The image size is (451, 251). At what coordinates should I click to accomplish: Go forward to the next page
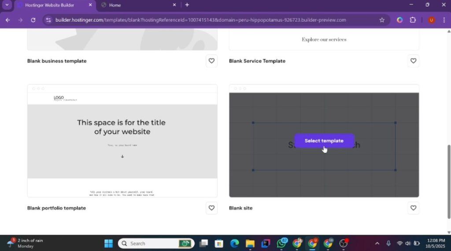tap(20, 20)
